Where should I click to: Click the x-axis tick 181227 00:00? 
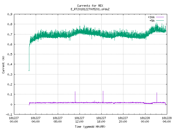click(14, 120)
